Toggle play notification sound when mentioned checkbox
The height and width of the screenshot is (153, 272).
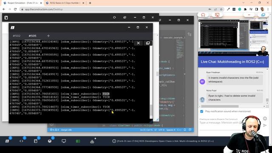click(x=201, y=111)
